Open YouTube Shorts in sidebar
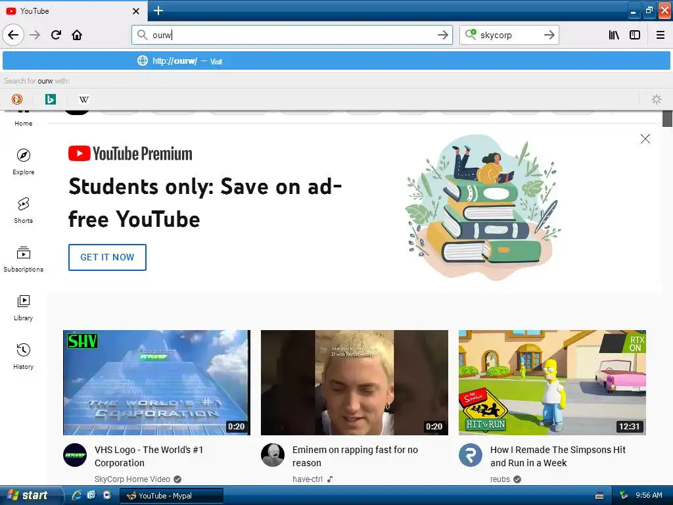The width and height of the screenshot is (673, 505). (23, 210)
